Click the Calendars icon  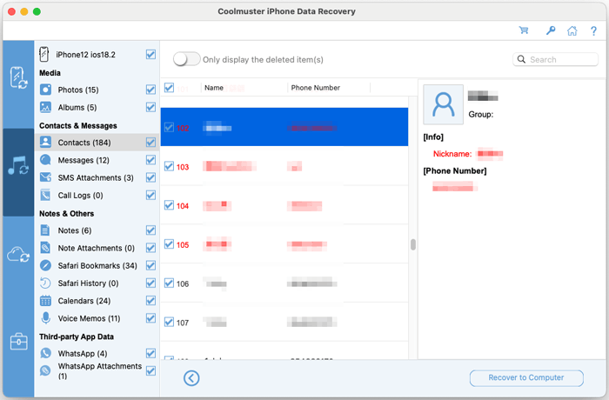[45, 301]
